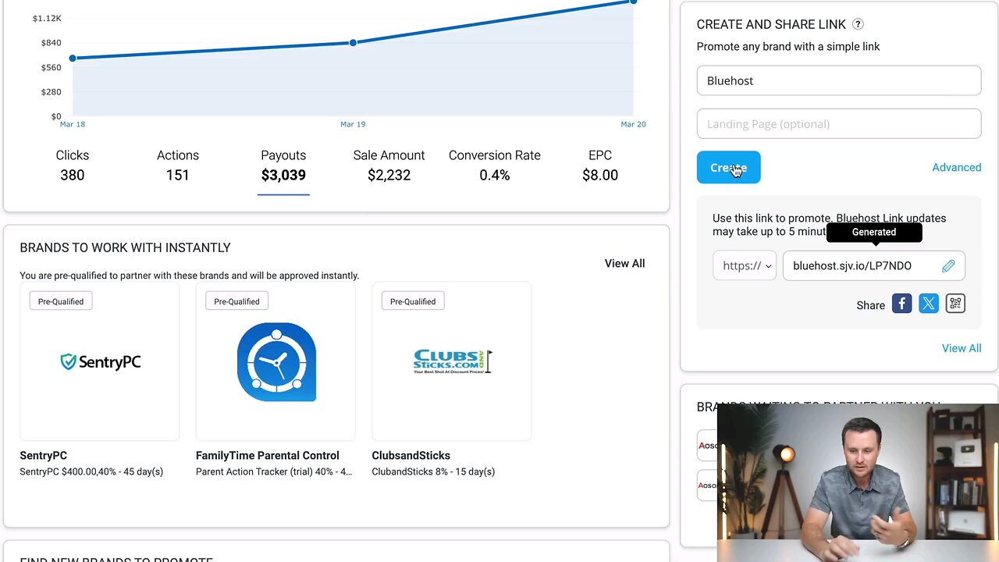The height and width of the screenshot is (562, 999).
Task: Open the SentryPC brand logo card
Action: [100, 361]
